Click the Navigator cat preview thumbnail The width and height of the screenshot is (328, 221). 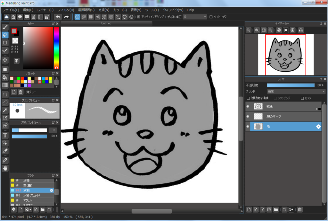286,55
